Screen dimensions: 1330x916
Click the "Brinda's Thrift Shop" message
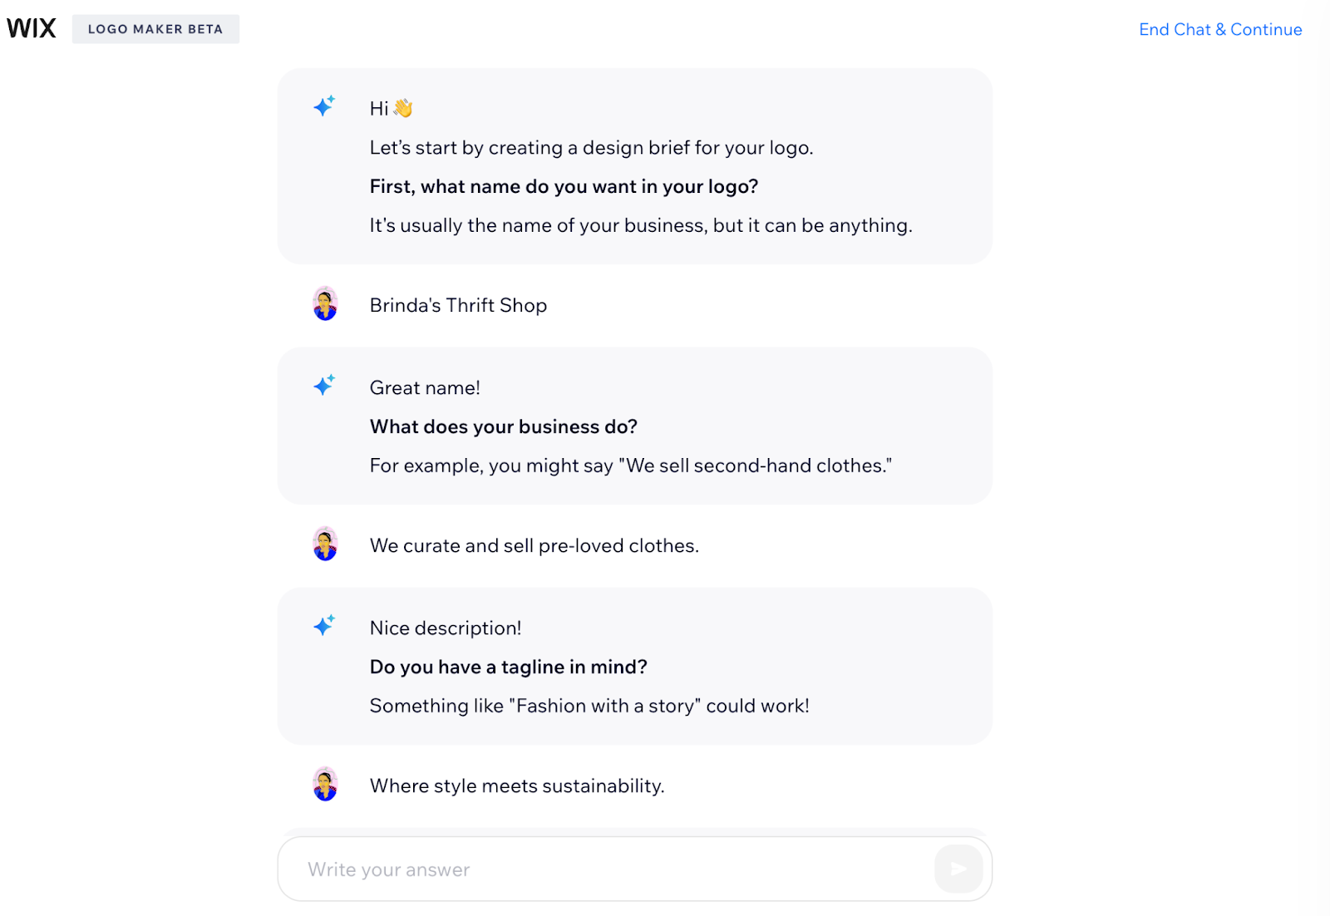[458, 306]
